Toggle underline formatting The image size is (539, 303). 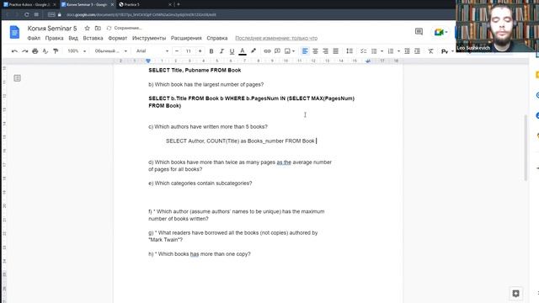point(232,51)
